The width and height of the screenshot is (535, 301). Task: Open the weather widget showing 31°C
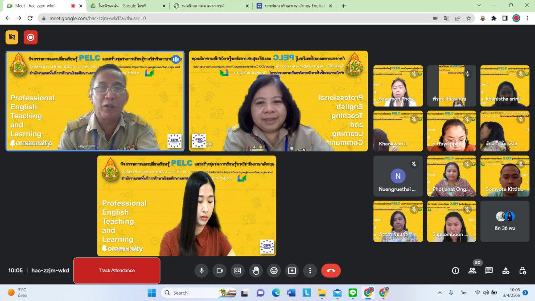[x=18, y=293]
